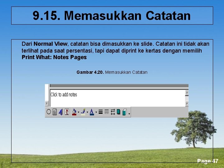224x168 pixels.
Task: Click the bold 'Normal View' text
Action: (x=50, y=44)
